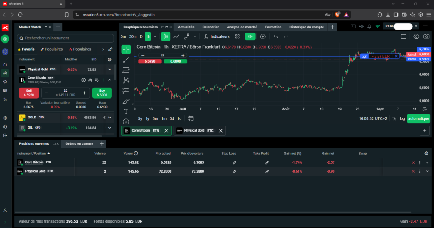
Task: Open the percent interest sidebar icon
Action: point(5,99)
